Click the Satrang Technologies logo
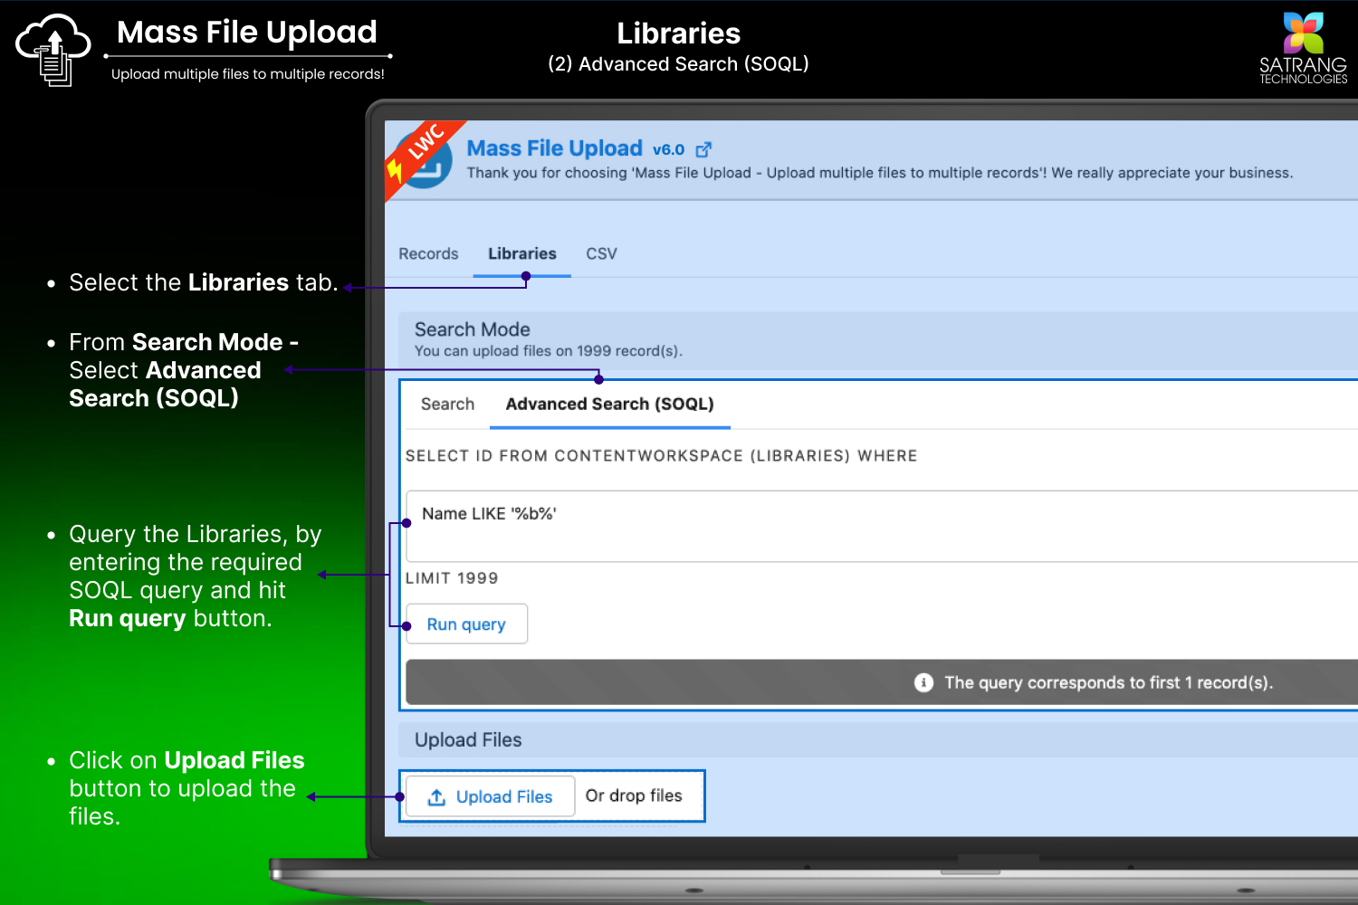This screenshot has width=1358, height=905. click(1303, 48)
